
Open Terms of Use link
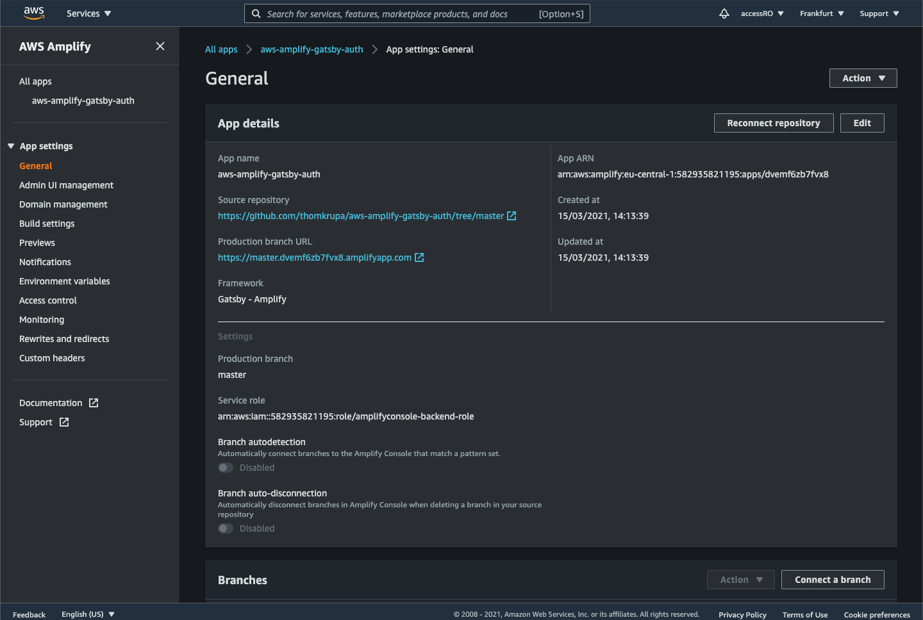[x=805, y=615]
